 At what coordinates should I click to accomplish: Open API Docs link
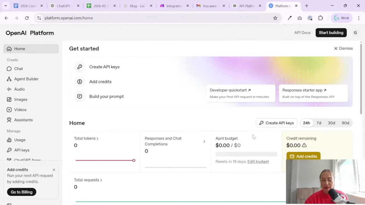tap(302, 33)
